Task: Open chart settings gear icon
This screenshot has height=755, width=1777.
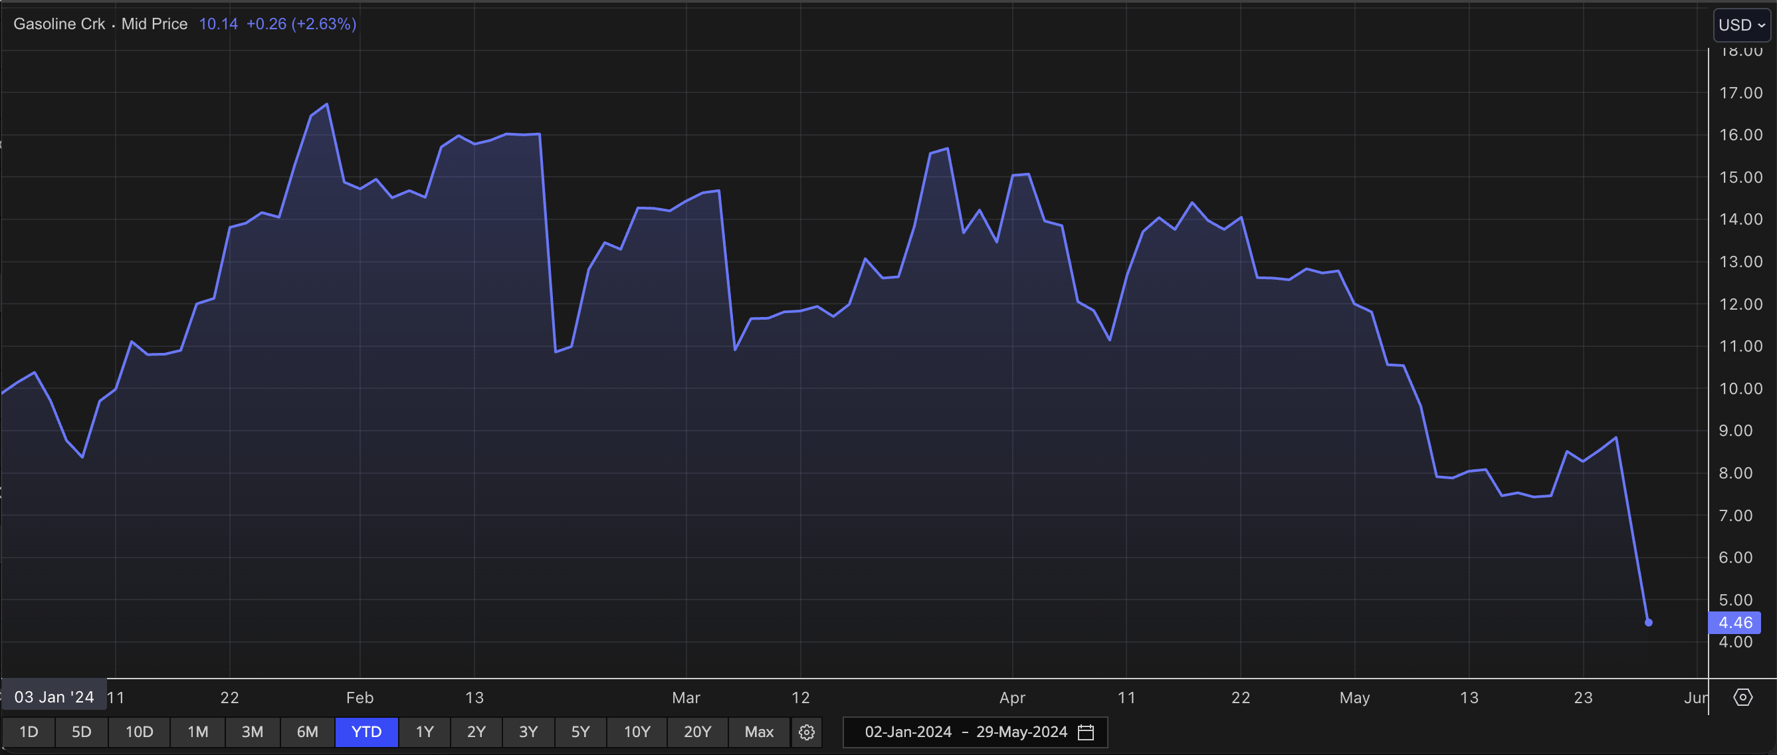Action: tap(806, 732)
